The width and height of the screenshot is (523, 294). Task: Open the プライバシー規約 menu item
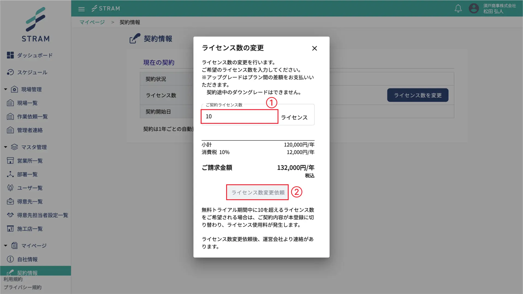click(22, 287)
